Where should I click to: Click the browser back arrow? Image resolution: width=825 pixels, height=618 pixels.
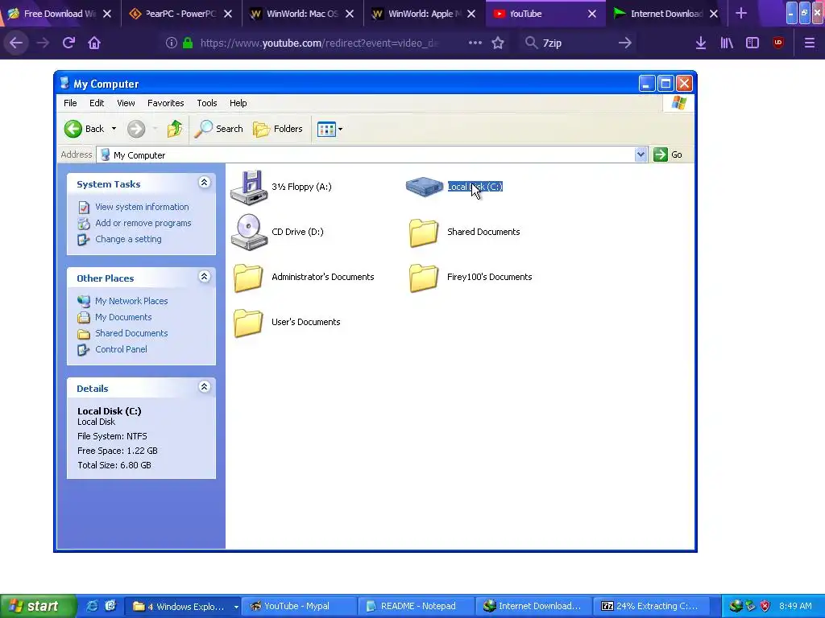click(16, 43)
